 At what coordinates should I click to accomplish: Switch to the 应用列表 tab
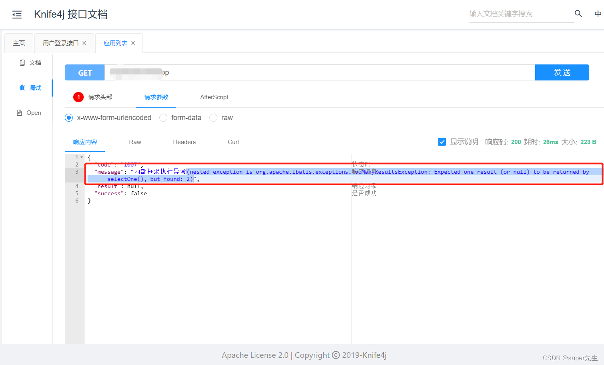116,43
